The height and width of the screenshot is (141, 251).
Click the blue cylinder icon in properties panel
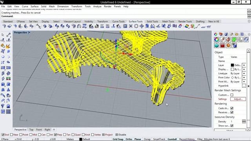[x=235, y=45]
